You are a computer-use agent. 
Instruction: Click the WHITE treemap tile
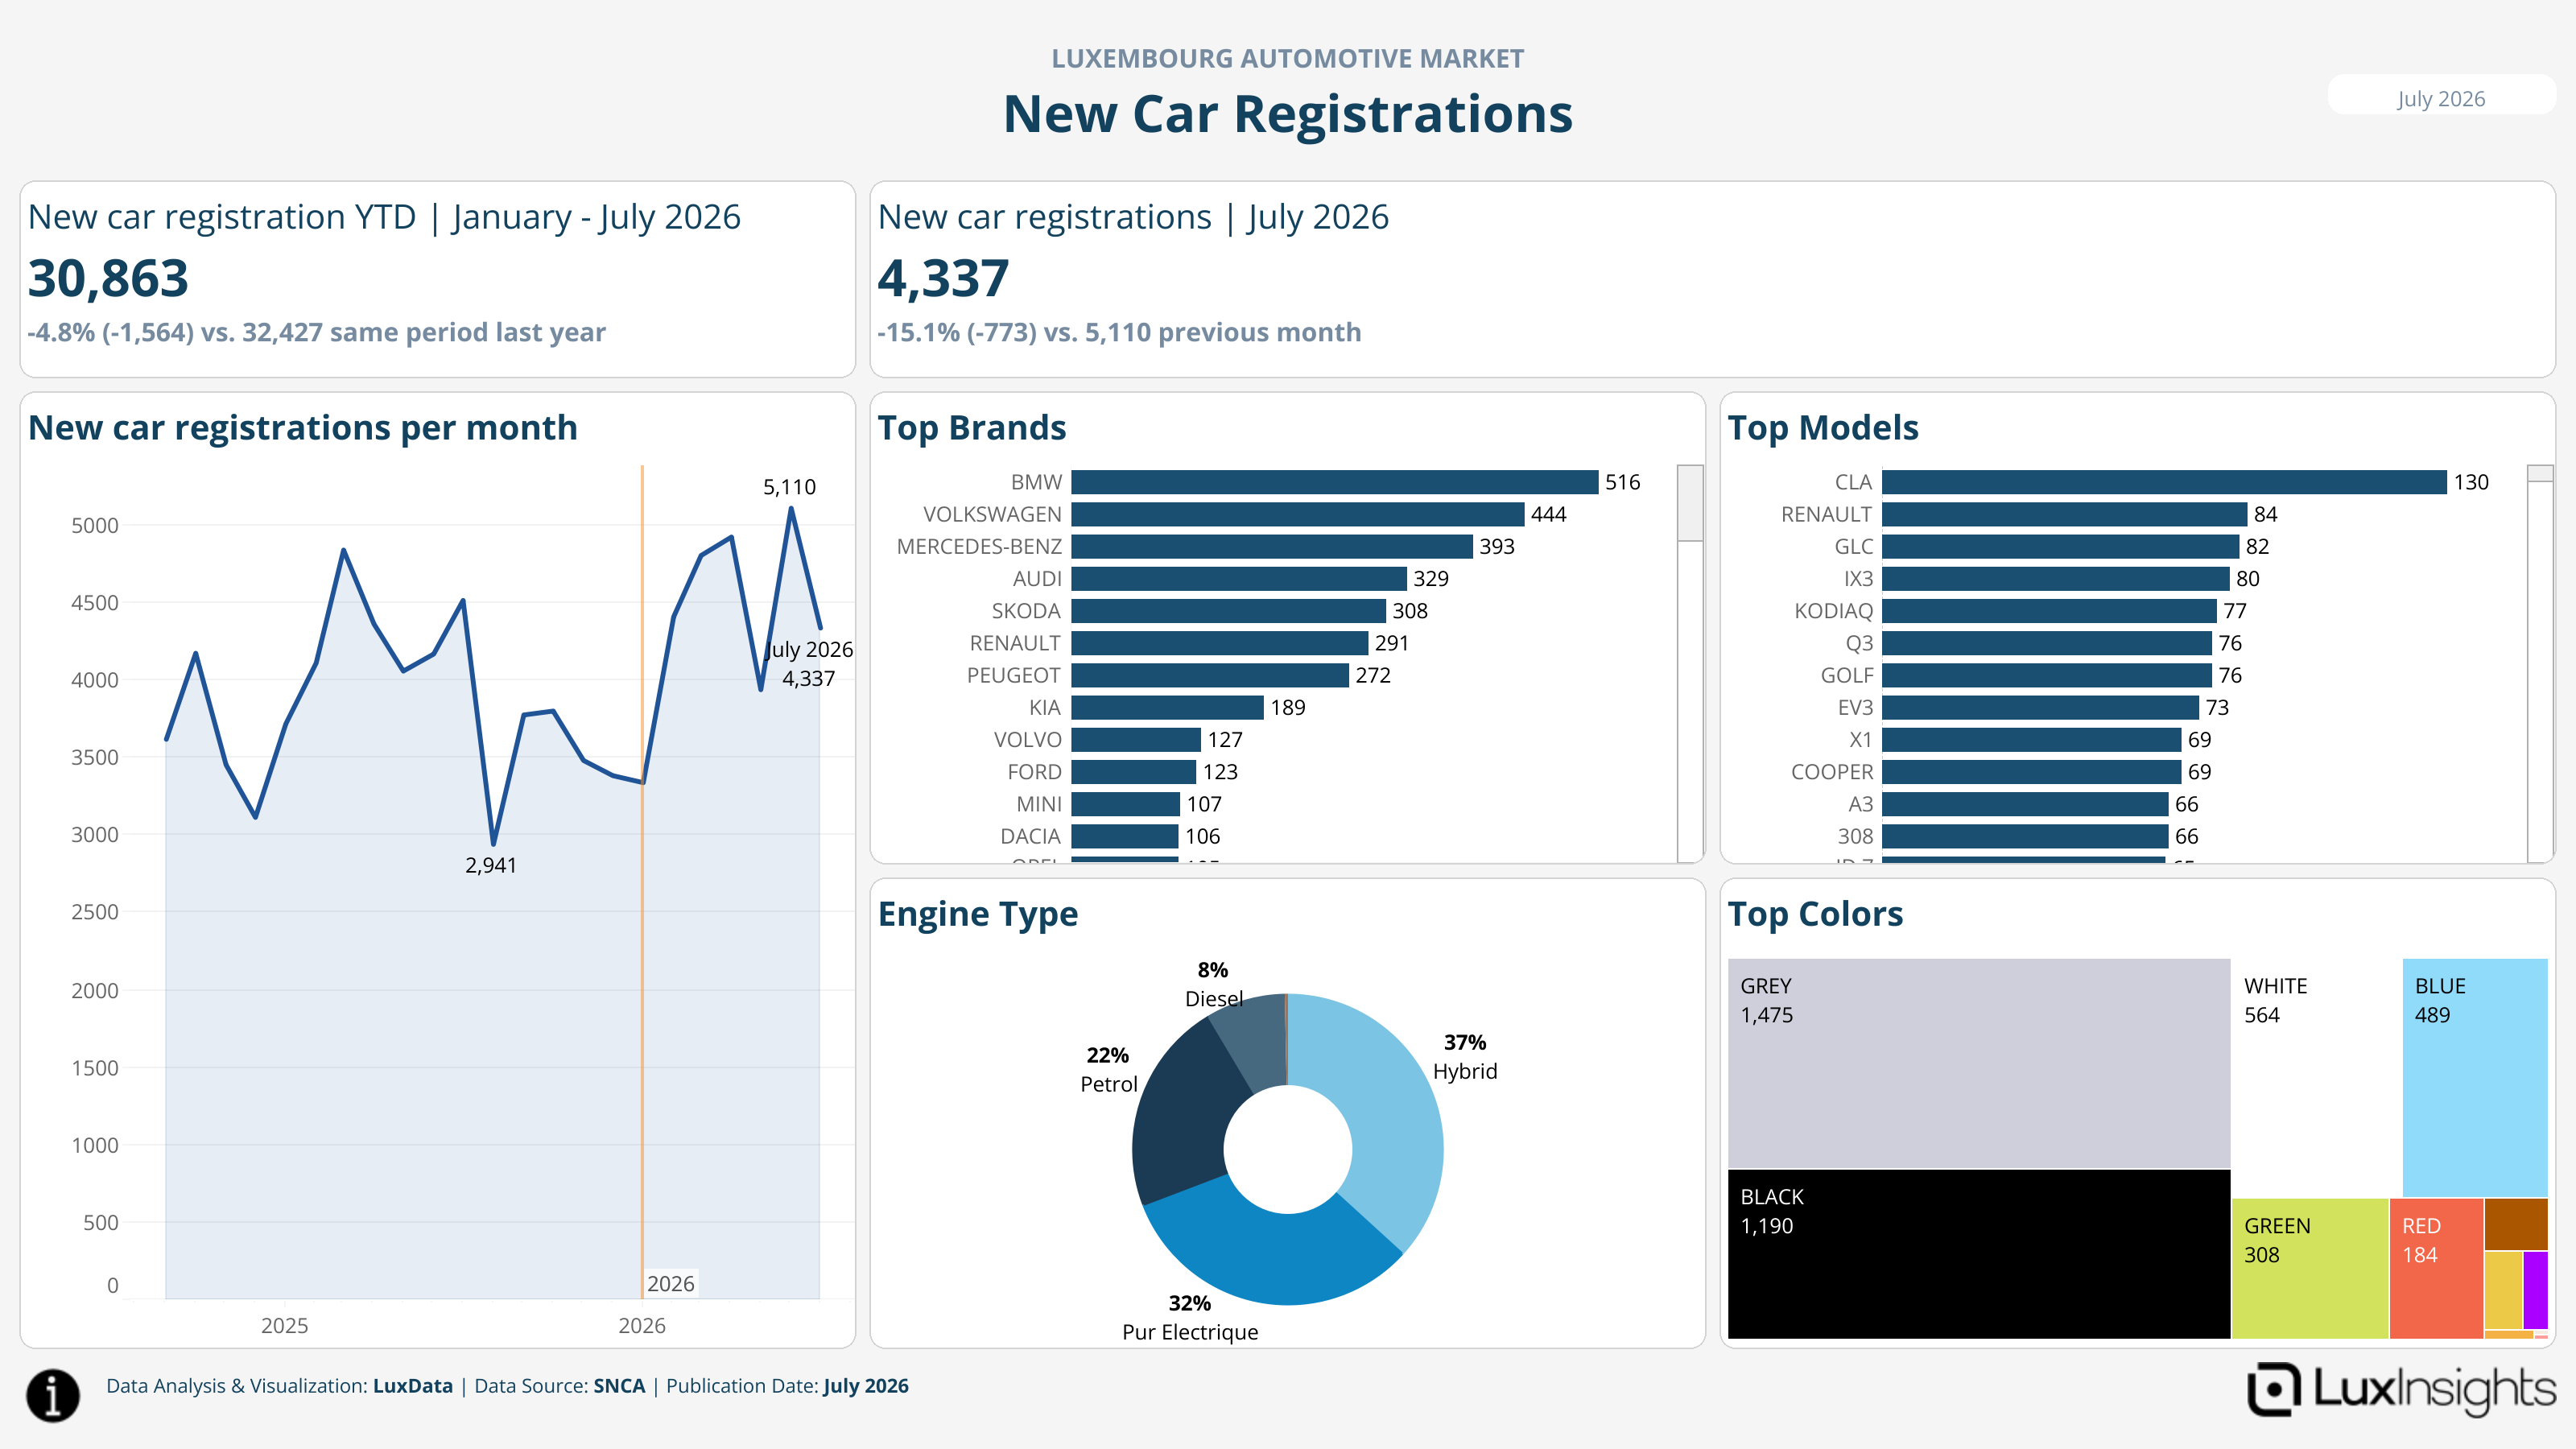[2316, 1077]
